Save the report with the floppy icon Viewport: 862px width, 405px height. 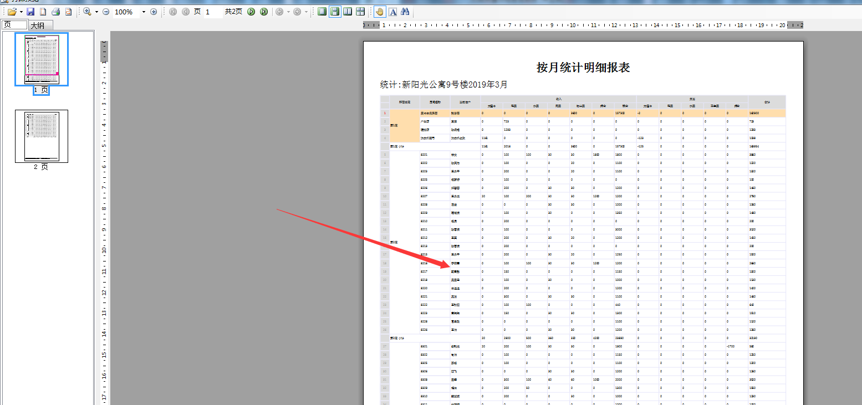coord(30,12)
